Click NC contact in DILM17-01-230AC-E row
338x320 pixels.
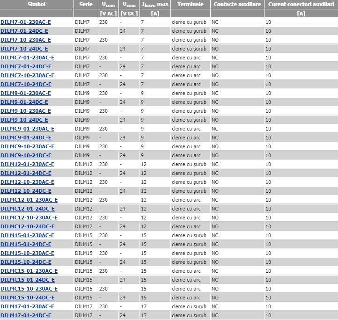[215, 306]
